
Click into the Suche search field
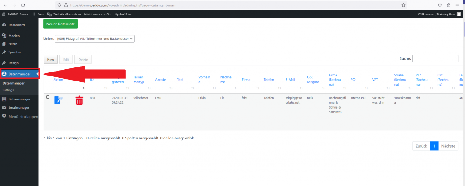[x=435, y=58]
